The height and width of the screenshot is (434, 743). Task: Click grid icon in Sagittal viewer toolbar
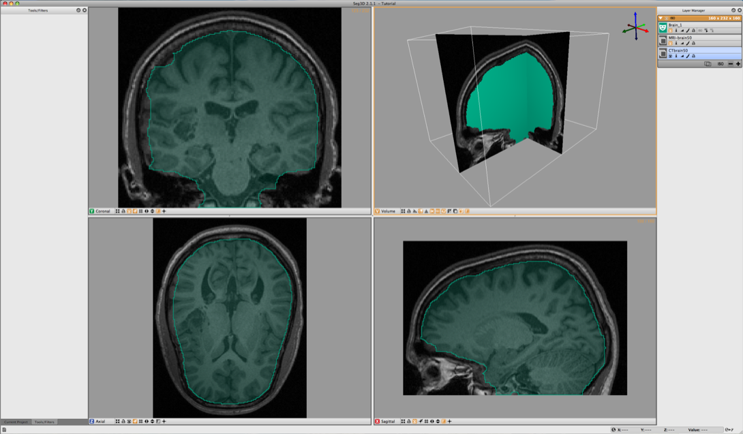(x=426, y=421)
